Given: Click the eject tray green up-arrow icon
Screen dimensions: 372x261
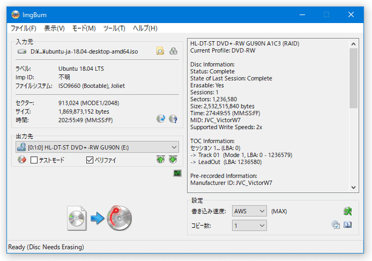Looking at the screenshot, I should pos(161,159).
